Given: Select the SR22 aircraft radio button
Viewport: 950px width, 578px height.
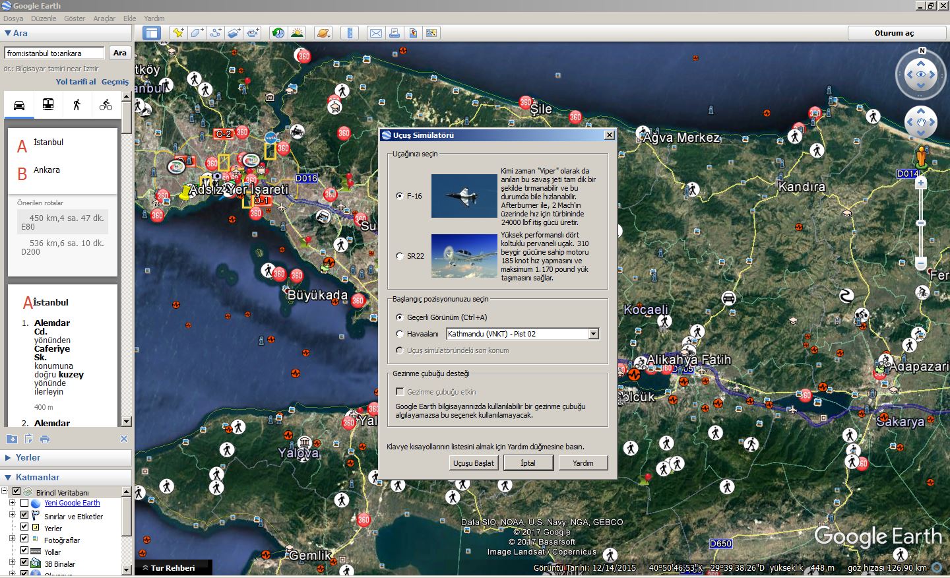Looking at the screenshot, I should (399, 256).
